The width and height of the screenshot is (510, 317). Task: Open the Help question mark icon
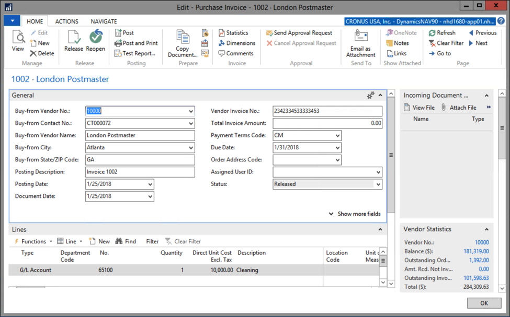tap(501, 21)
